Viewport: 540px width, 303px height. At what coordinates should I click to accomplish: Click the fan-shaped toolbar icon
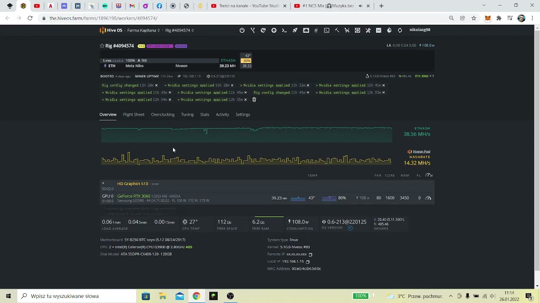click(x=357, y=30)
